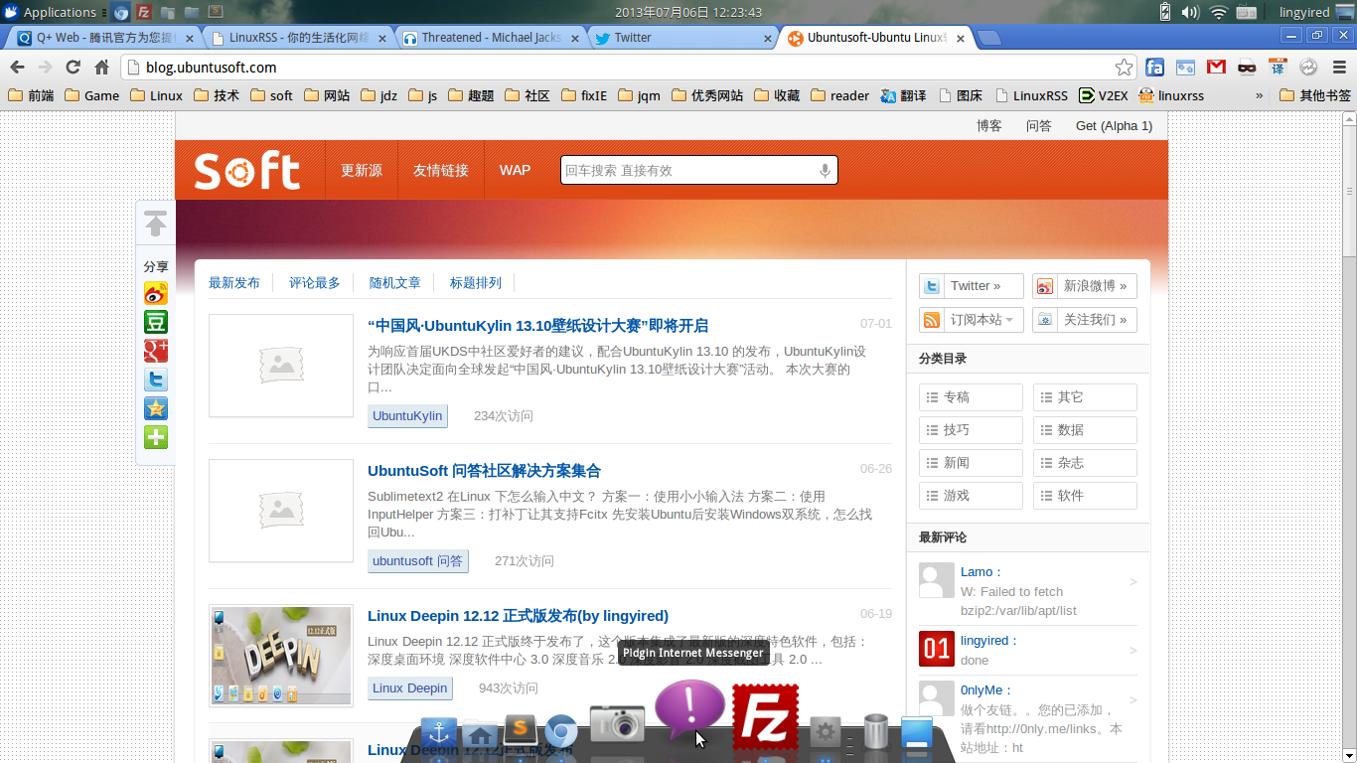The width and height of the screenshot is (1357, 763).
Task: Open the 更新源 navigation item
Action: [362, 170]
